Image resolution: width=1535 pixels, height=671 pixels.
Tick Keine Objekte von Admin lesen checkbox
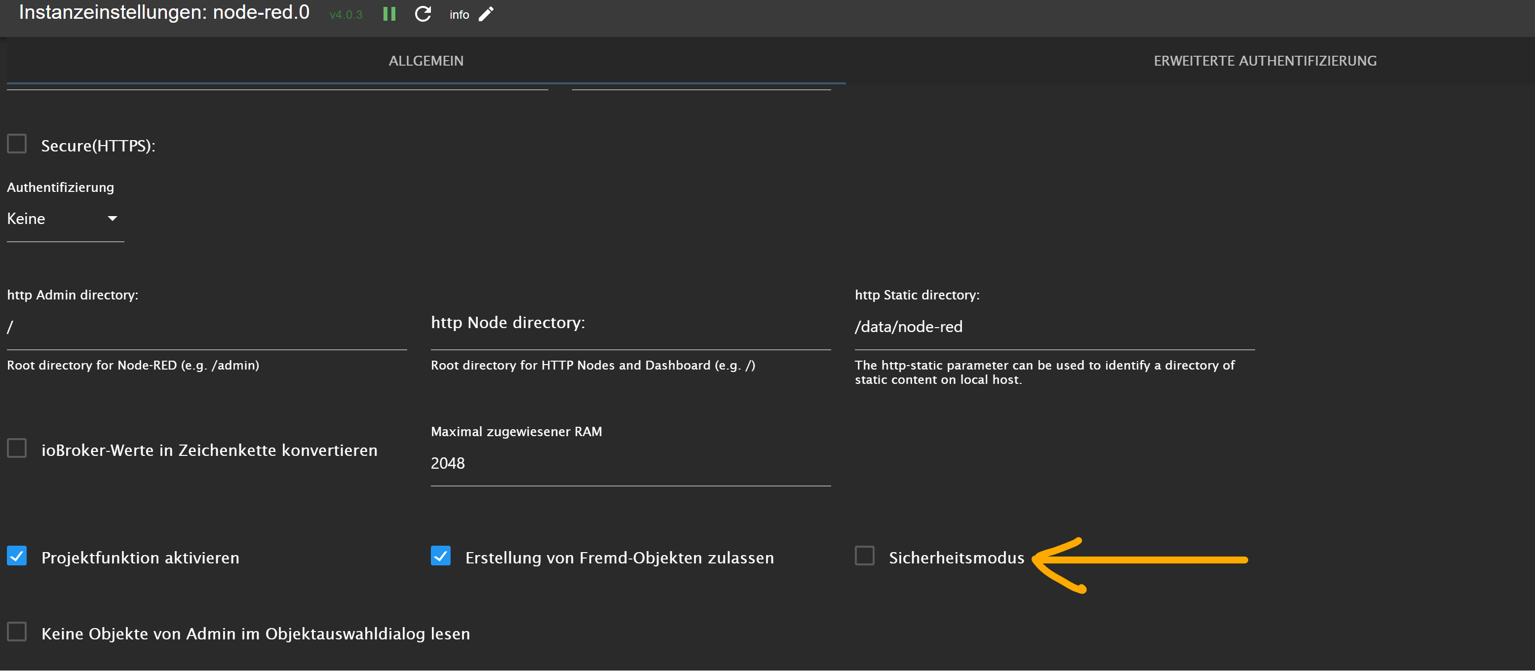tap(17, 632)
